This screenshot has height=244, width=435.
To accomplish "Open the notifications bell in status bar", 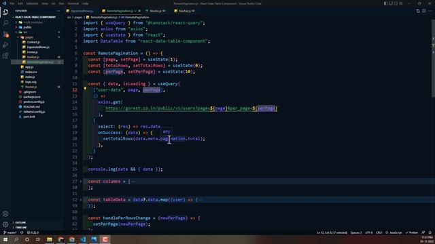I will [x=430, y=232].
